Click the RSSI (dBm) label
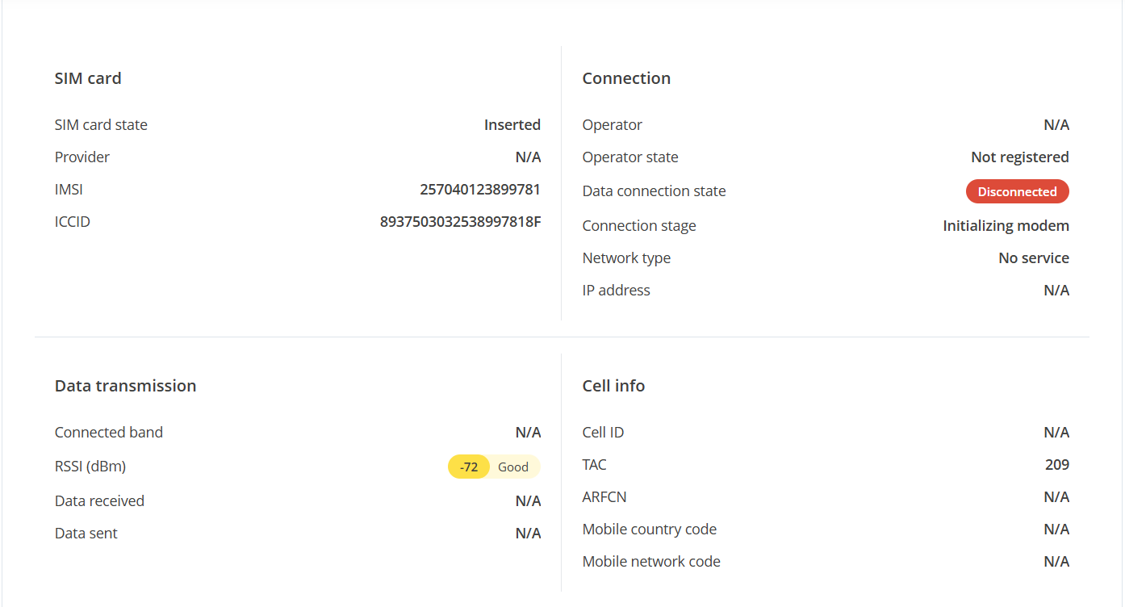The width and height of the screenshot is (1125, 607). click(x=90, y=467)
